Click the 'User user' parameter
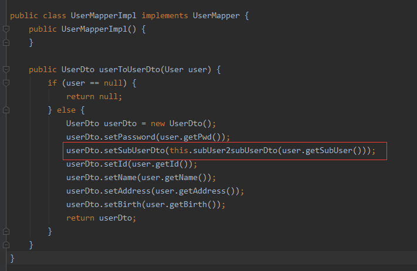 pos(186,70)
